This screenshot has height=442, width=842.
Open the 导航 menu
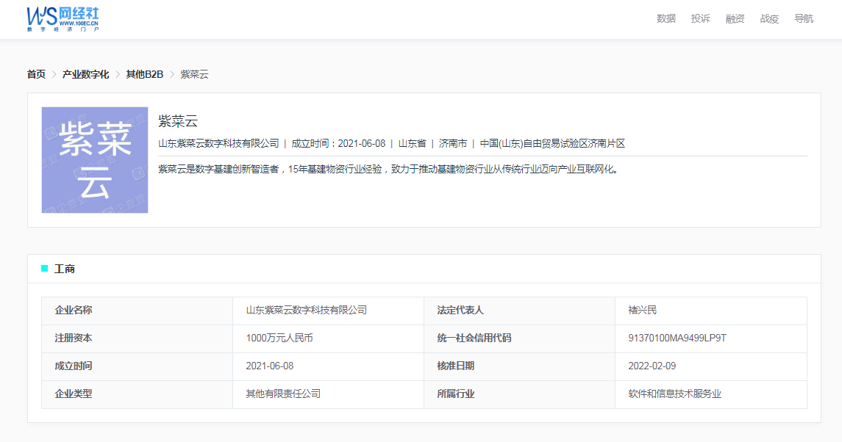coord(803,19)
